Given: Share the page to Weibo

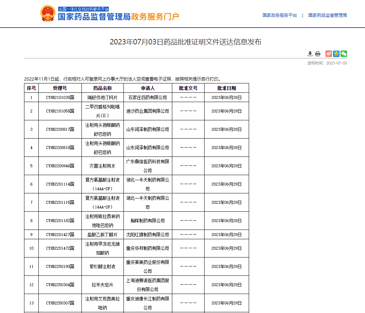Looking at the screenshot, I should [x=328, y=54].
